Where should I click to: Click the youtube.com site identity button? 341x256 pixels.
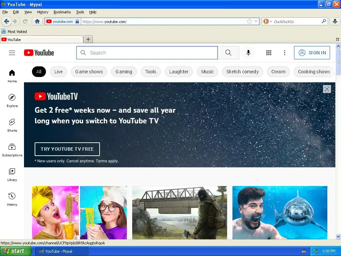[x=63, y=21]
